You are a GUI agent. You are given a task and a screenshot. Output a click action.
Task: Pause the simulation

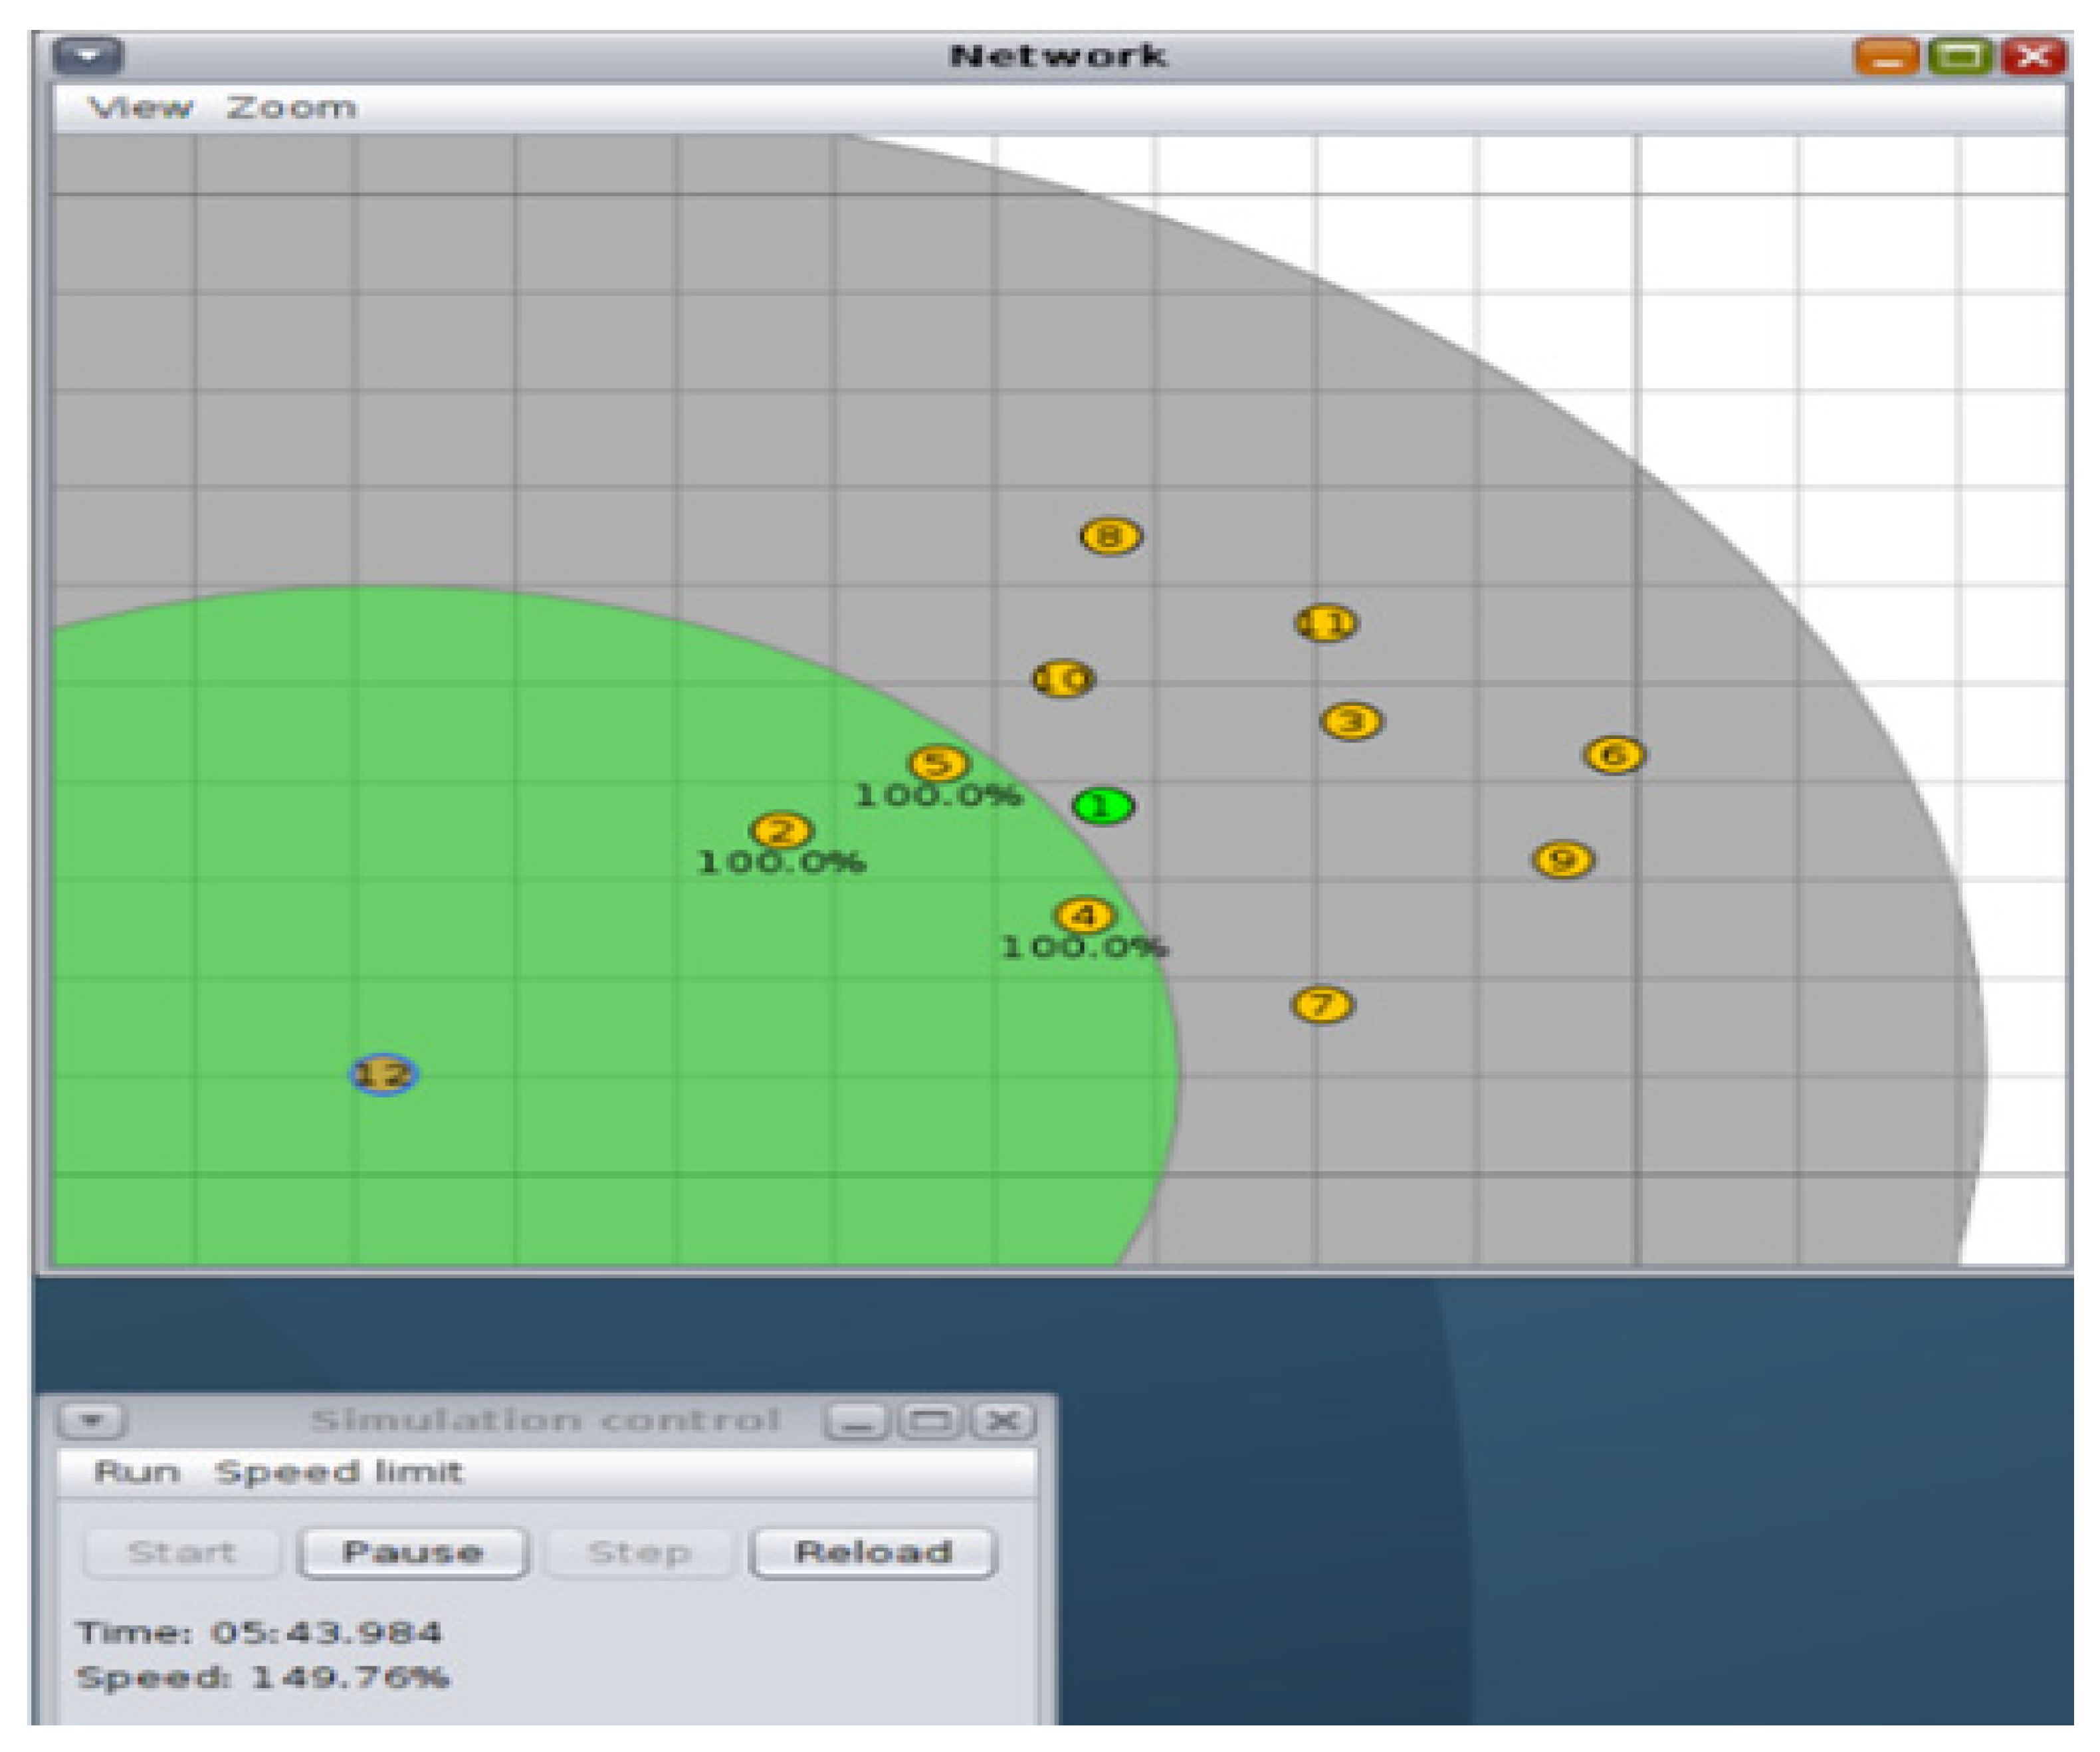tap(412, 1552)
